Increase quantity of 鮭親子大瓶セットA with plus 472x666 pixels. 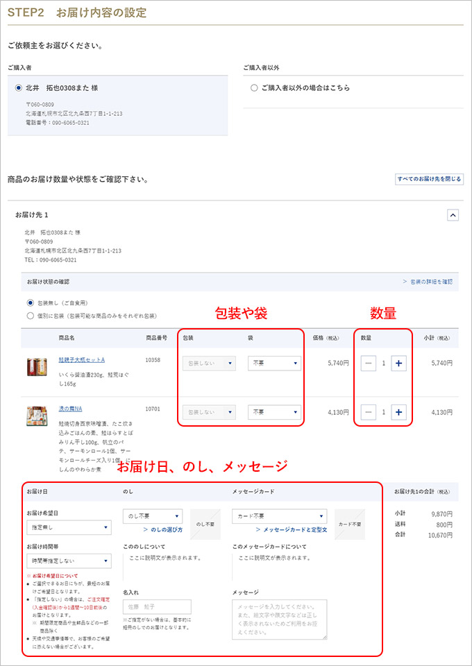(x=398, y=364)
